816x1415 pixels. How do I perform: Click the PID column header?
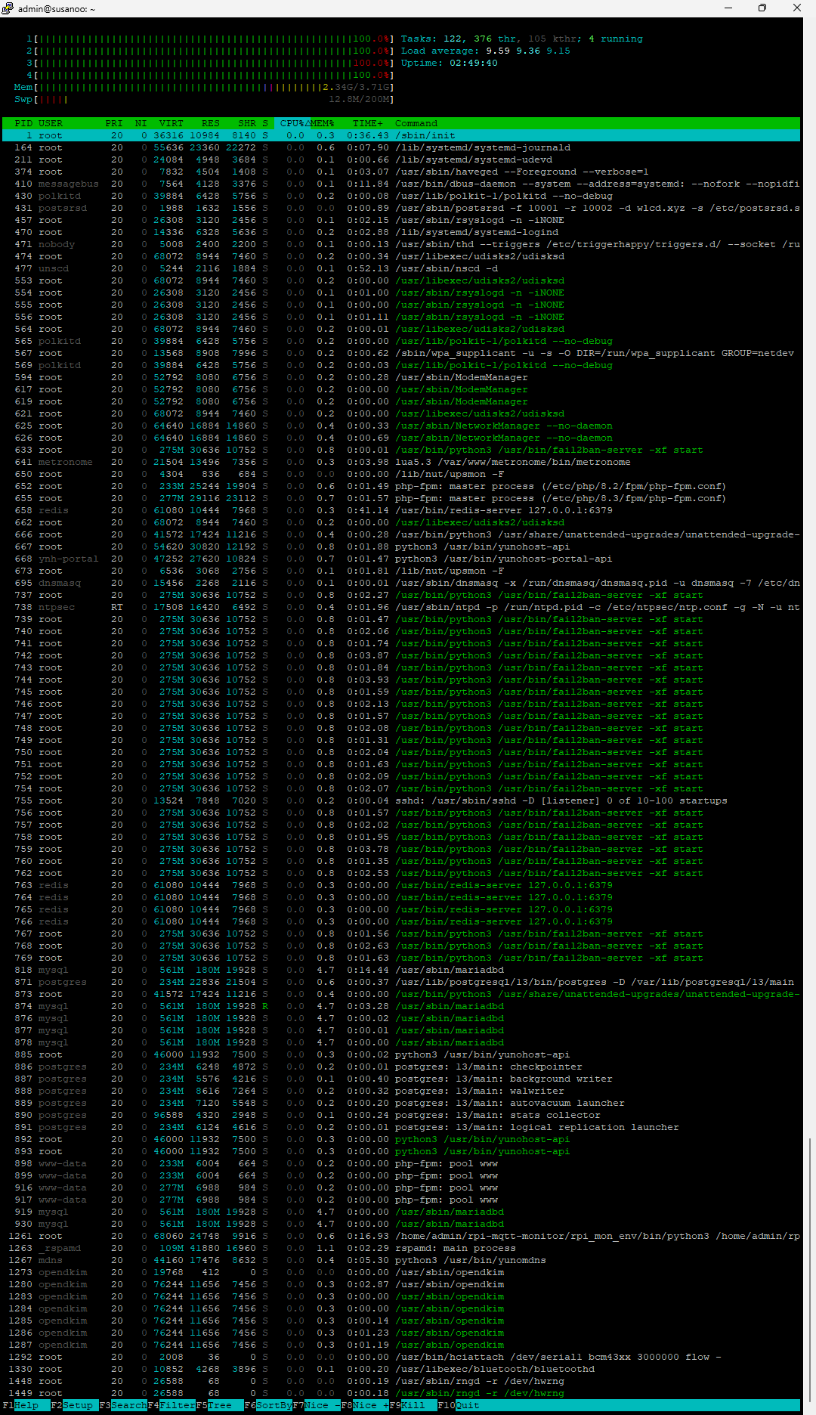click(23, 123)
